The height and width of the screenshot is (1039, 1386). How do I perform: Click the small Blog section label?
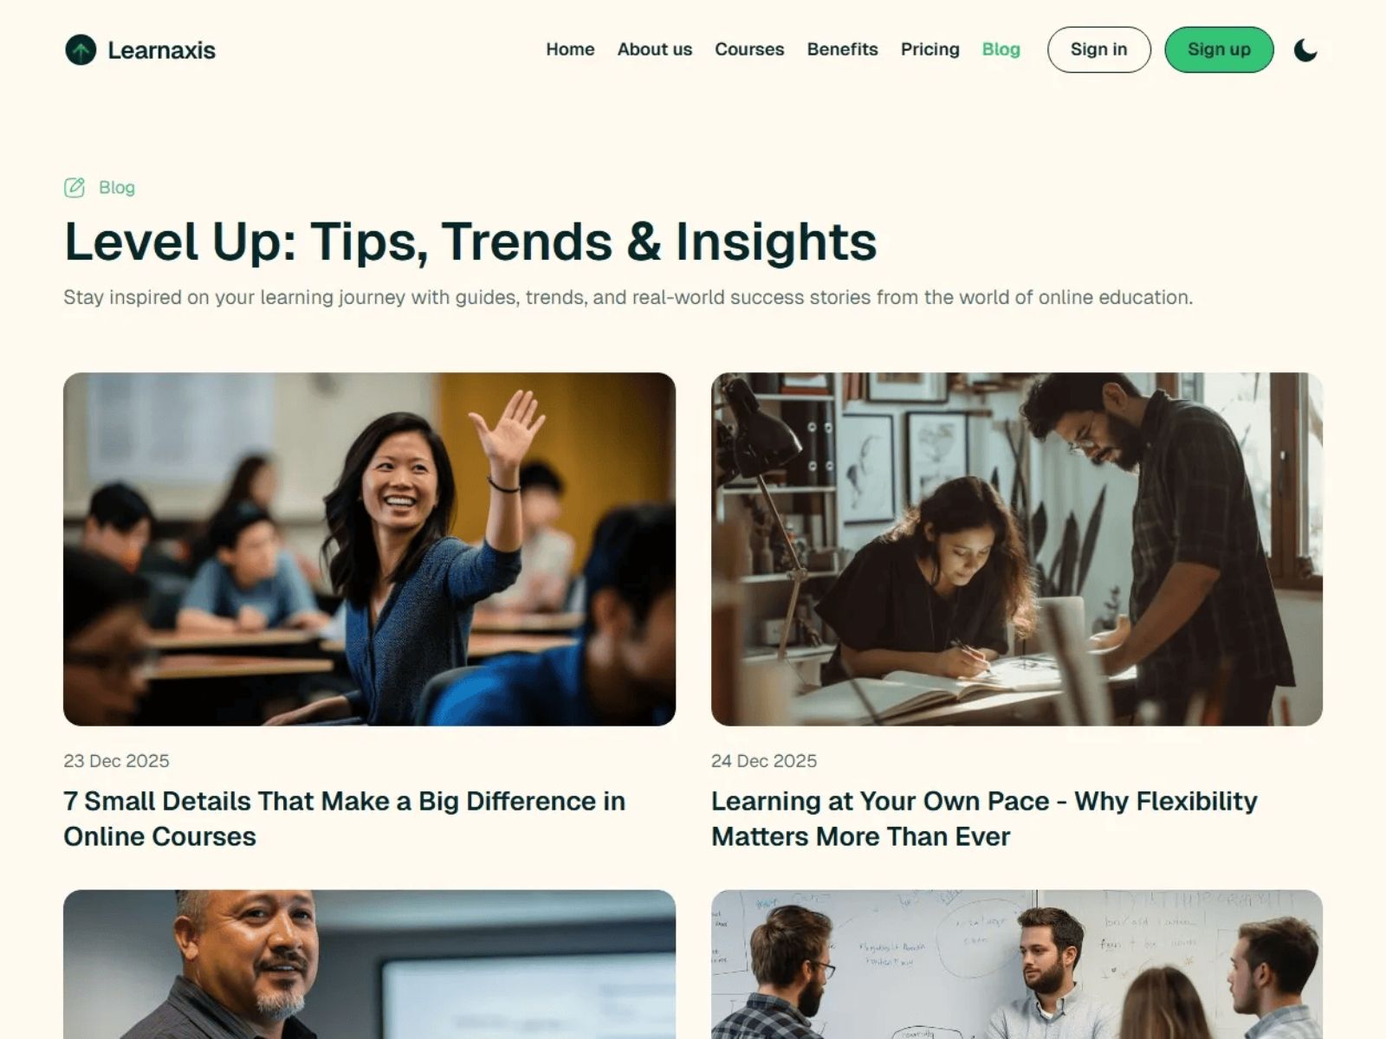pyautogui.click(x=117, y=187)
